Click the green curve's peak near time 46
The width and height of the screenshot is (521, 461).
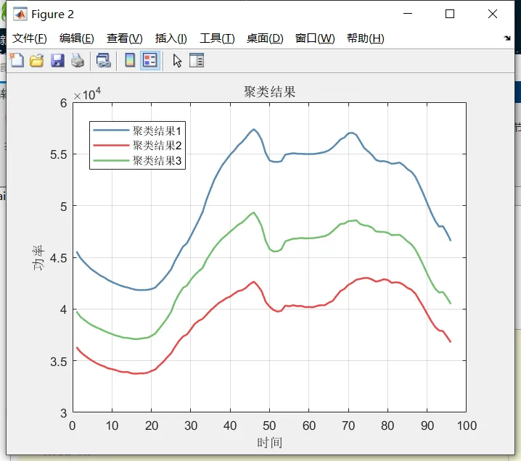[x=253, y=213]
